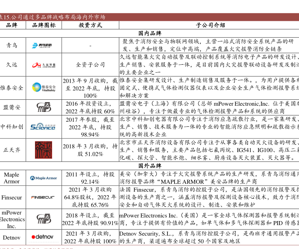The height and width of the screenshot is (249, 299).
Task: Click the "mPower Electronics Inc." brand name cell
Action: [x=12, y=219]
